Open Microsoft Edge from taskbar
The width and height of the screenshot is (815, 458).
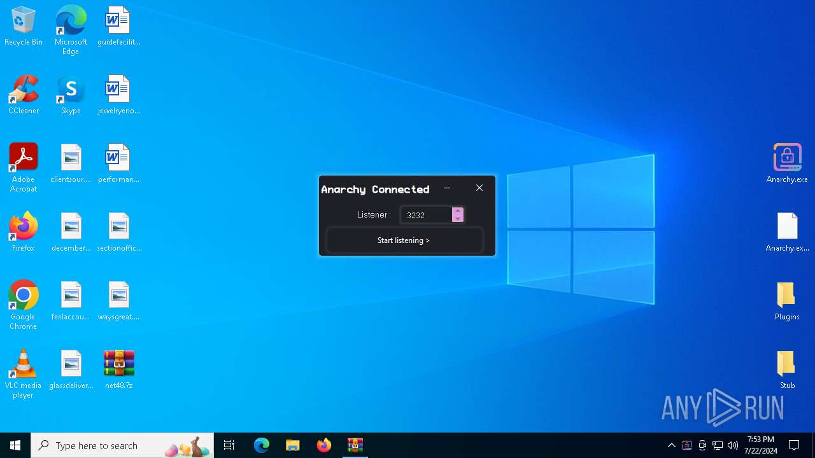(262, 445)
